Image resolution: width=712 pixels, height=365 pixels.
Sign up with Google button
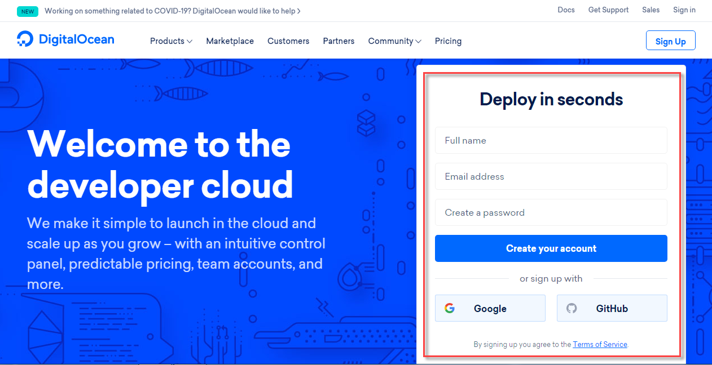pyautogui.click(x=490, y=308)
